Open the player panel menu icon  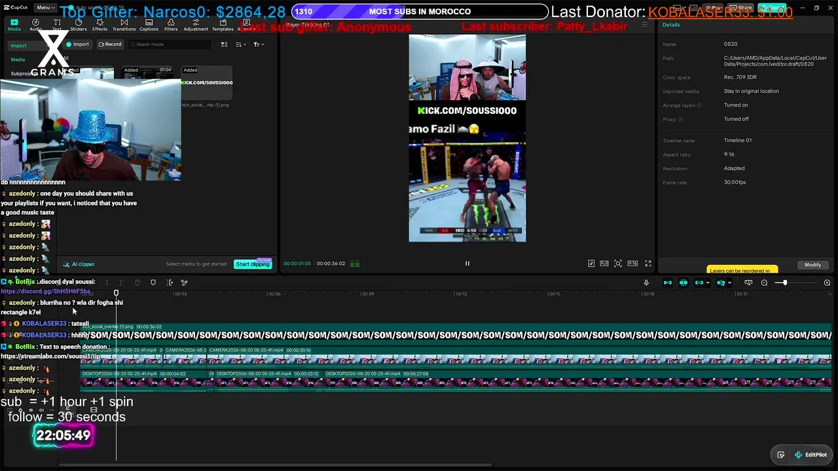click(644, 25)
